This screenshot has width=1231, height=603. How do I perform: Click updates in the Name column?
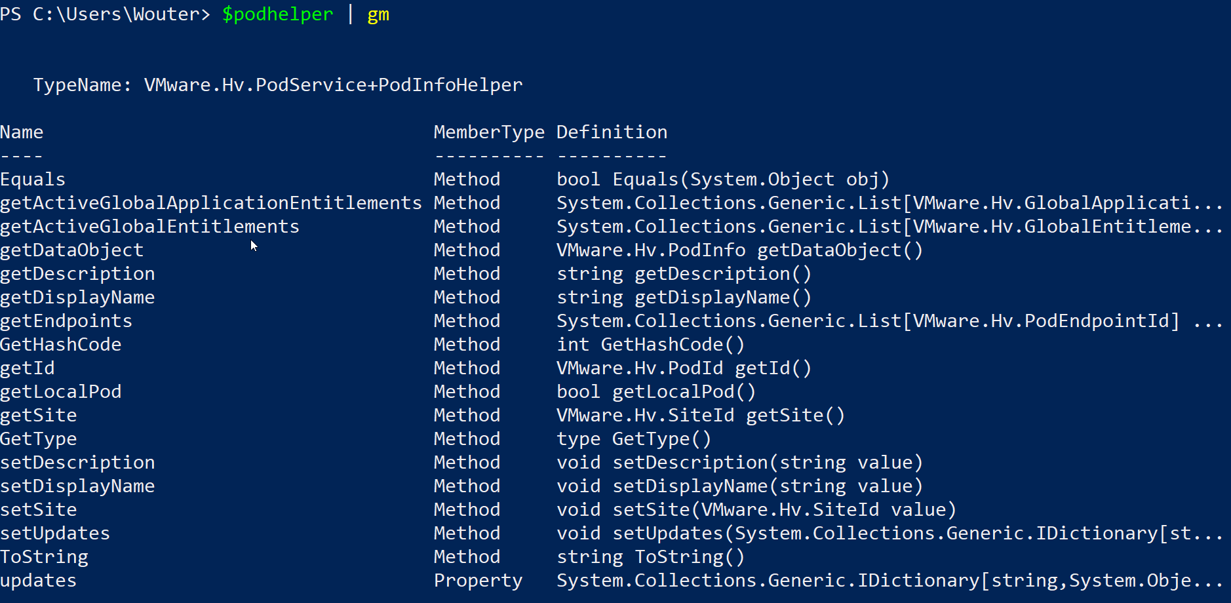coord(39,581)
